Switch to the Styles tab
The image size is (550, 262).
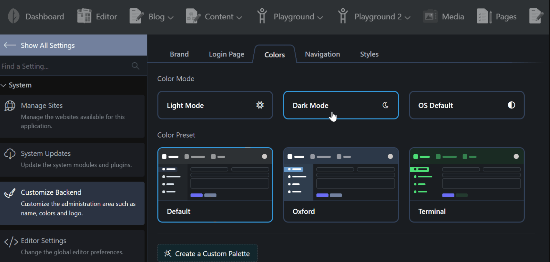pyautogui.click(x=369, y=54)
